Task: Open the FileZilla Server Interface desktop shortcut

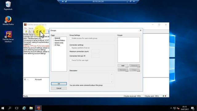Action: [8, 37]
